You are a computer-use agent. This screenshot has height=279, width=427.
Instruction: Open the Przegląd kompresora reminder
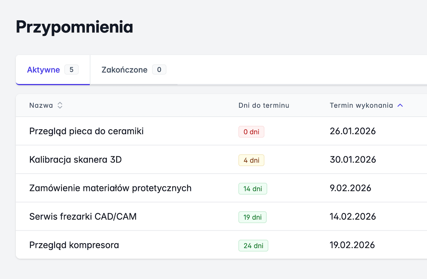click(x=74, y=246)
